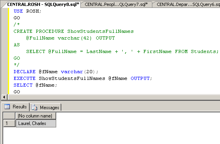Select the CENTRAL.ROSH - SQLQuery8.sql tab

pyautogui.click(x=42, y=4)
